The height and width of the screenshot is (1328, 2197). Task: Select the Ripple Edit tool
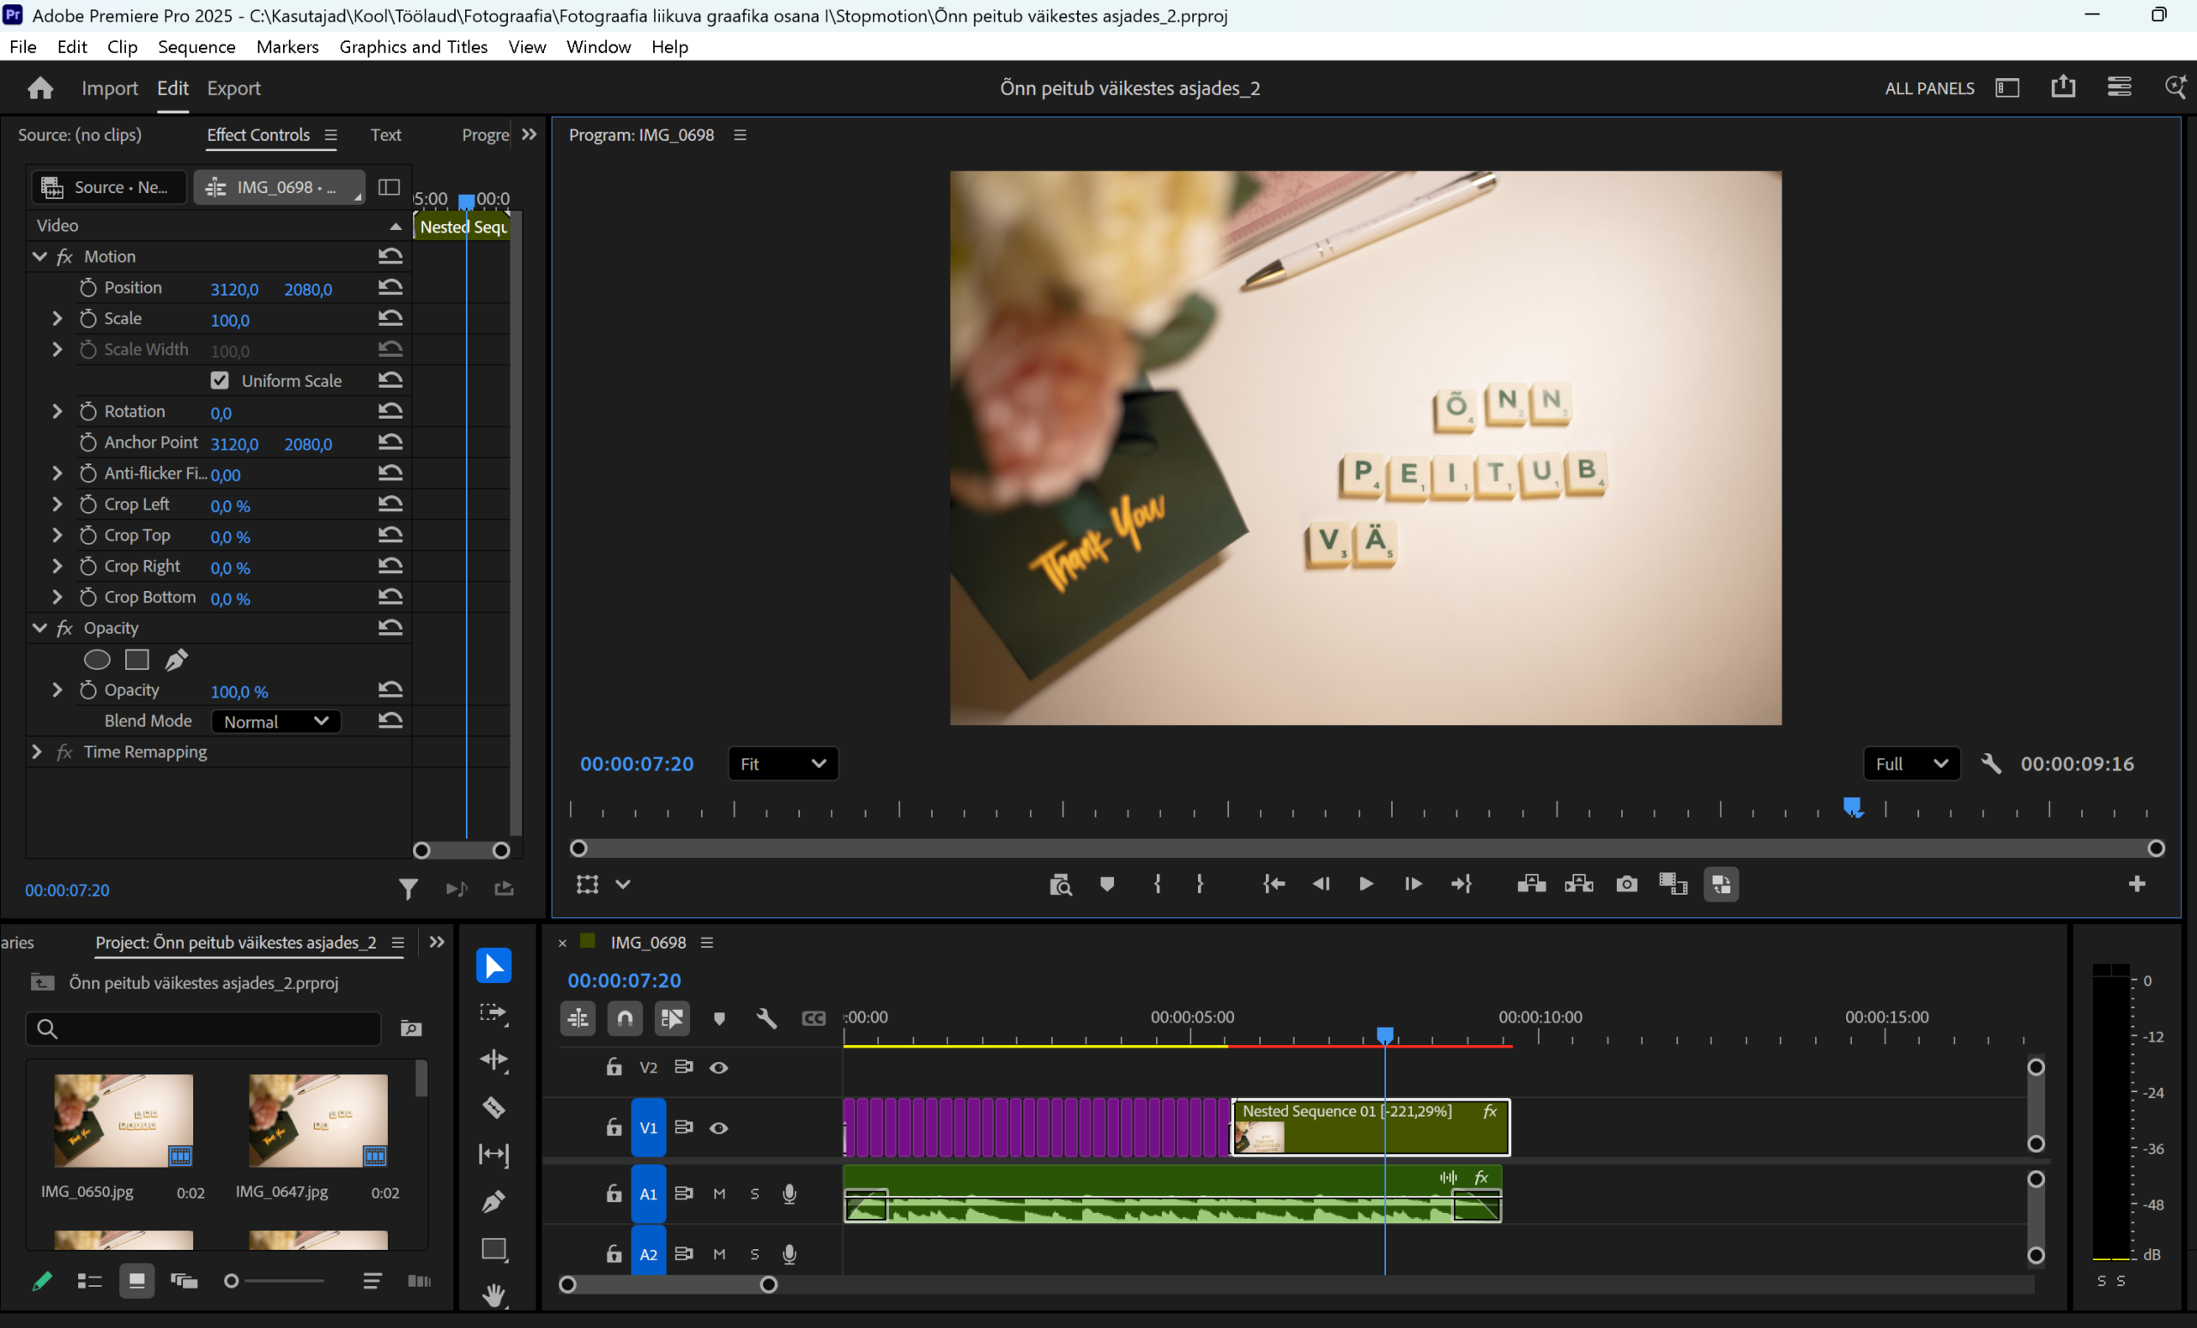coord(493,1059)
